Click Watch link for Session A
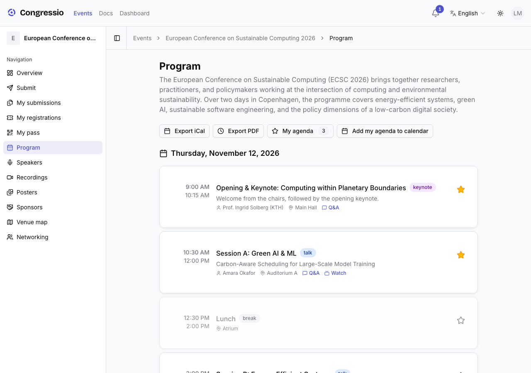The width and height of the screenshot is (531, 373). [x=335, y=273]
